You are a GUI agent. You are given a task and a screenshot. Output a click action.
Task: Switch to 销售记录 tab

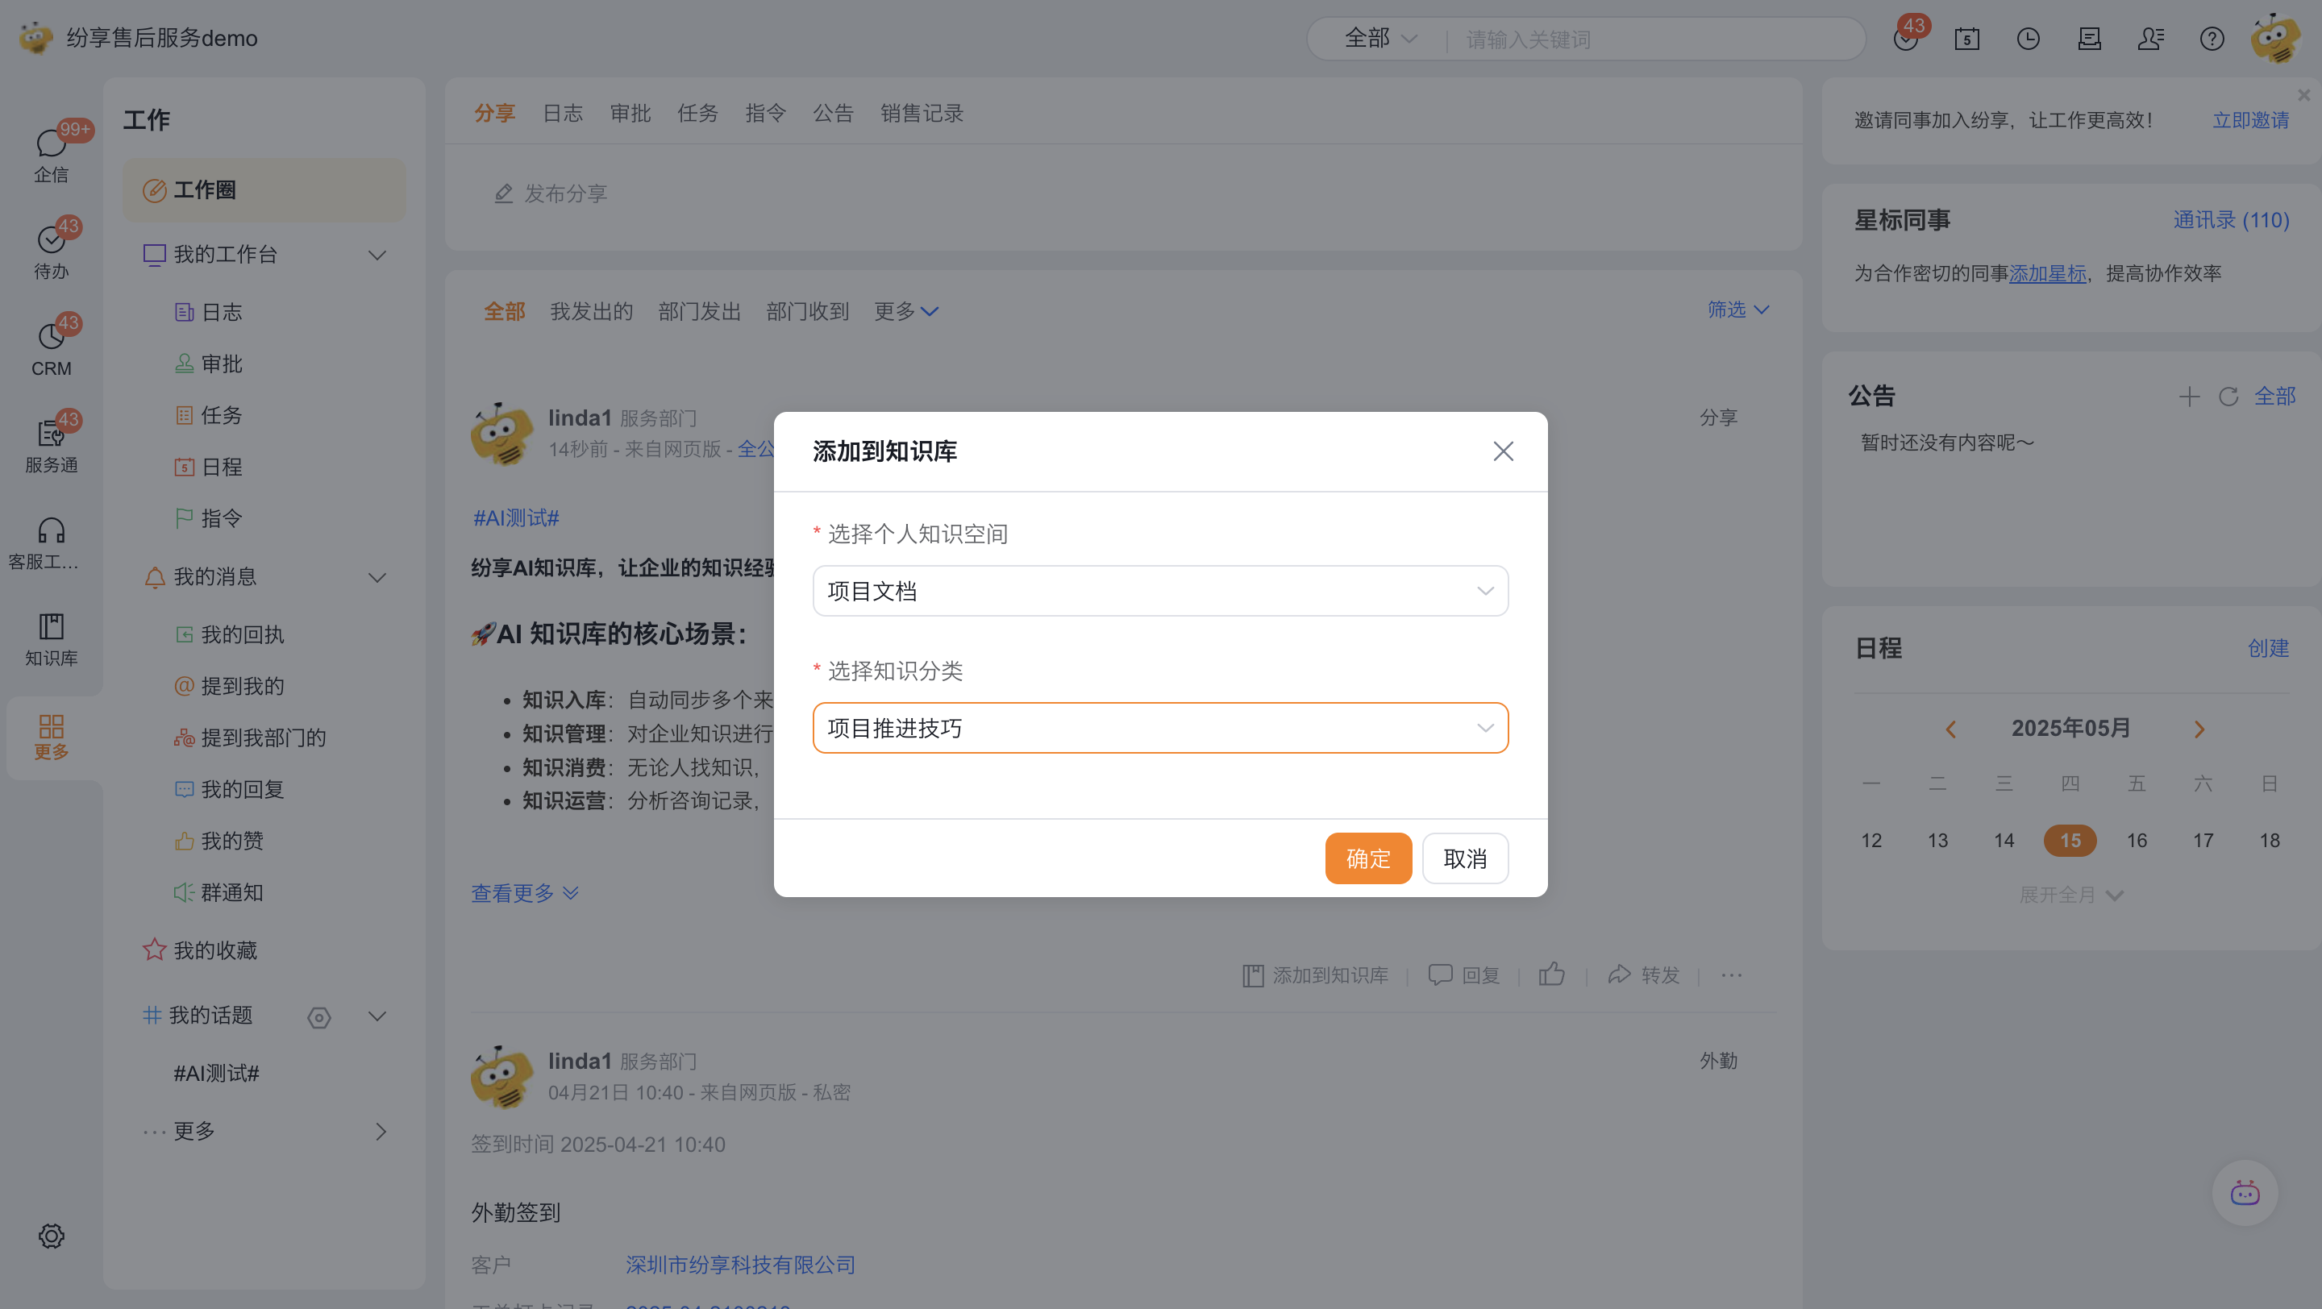click(x=922, y=113)
